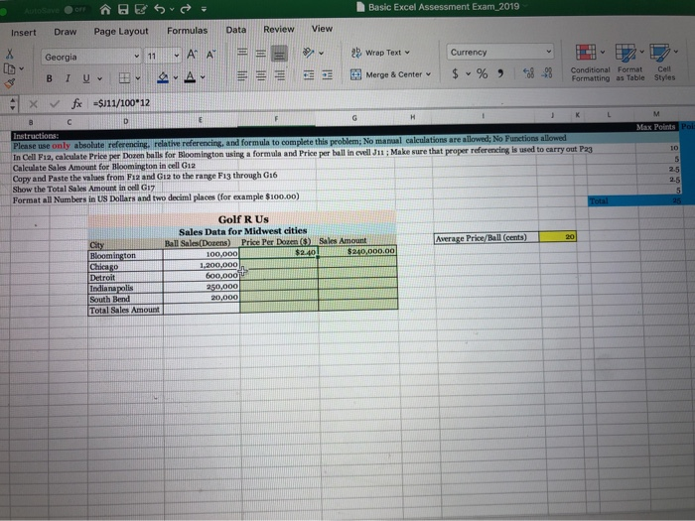
Task: Click Increase Decimal icon
Action: click(x=528, y=73)
